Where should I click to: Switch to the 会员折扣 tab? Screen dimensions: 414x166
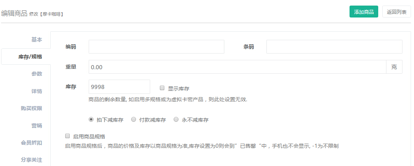pyautogui.click(x=31, y=143)
